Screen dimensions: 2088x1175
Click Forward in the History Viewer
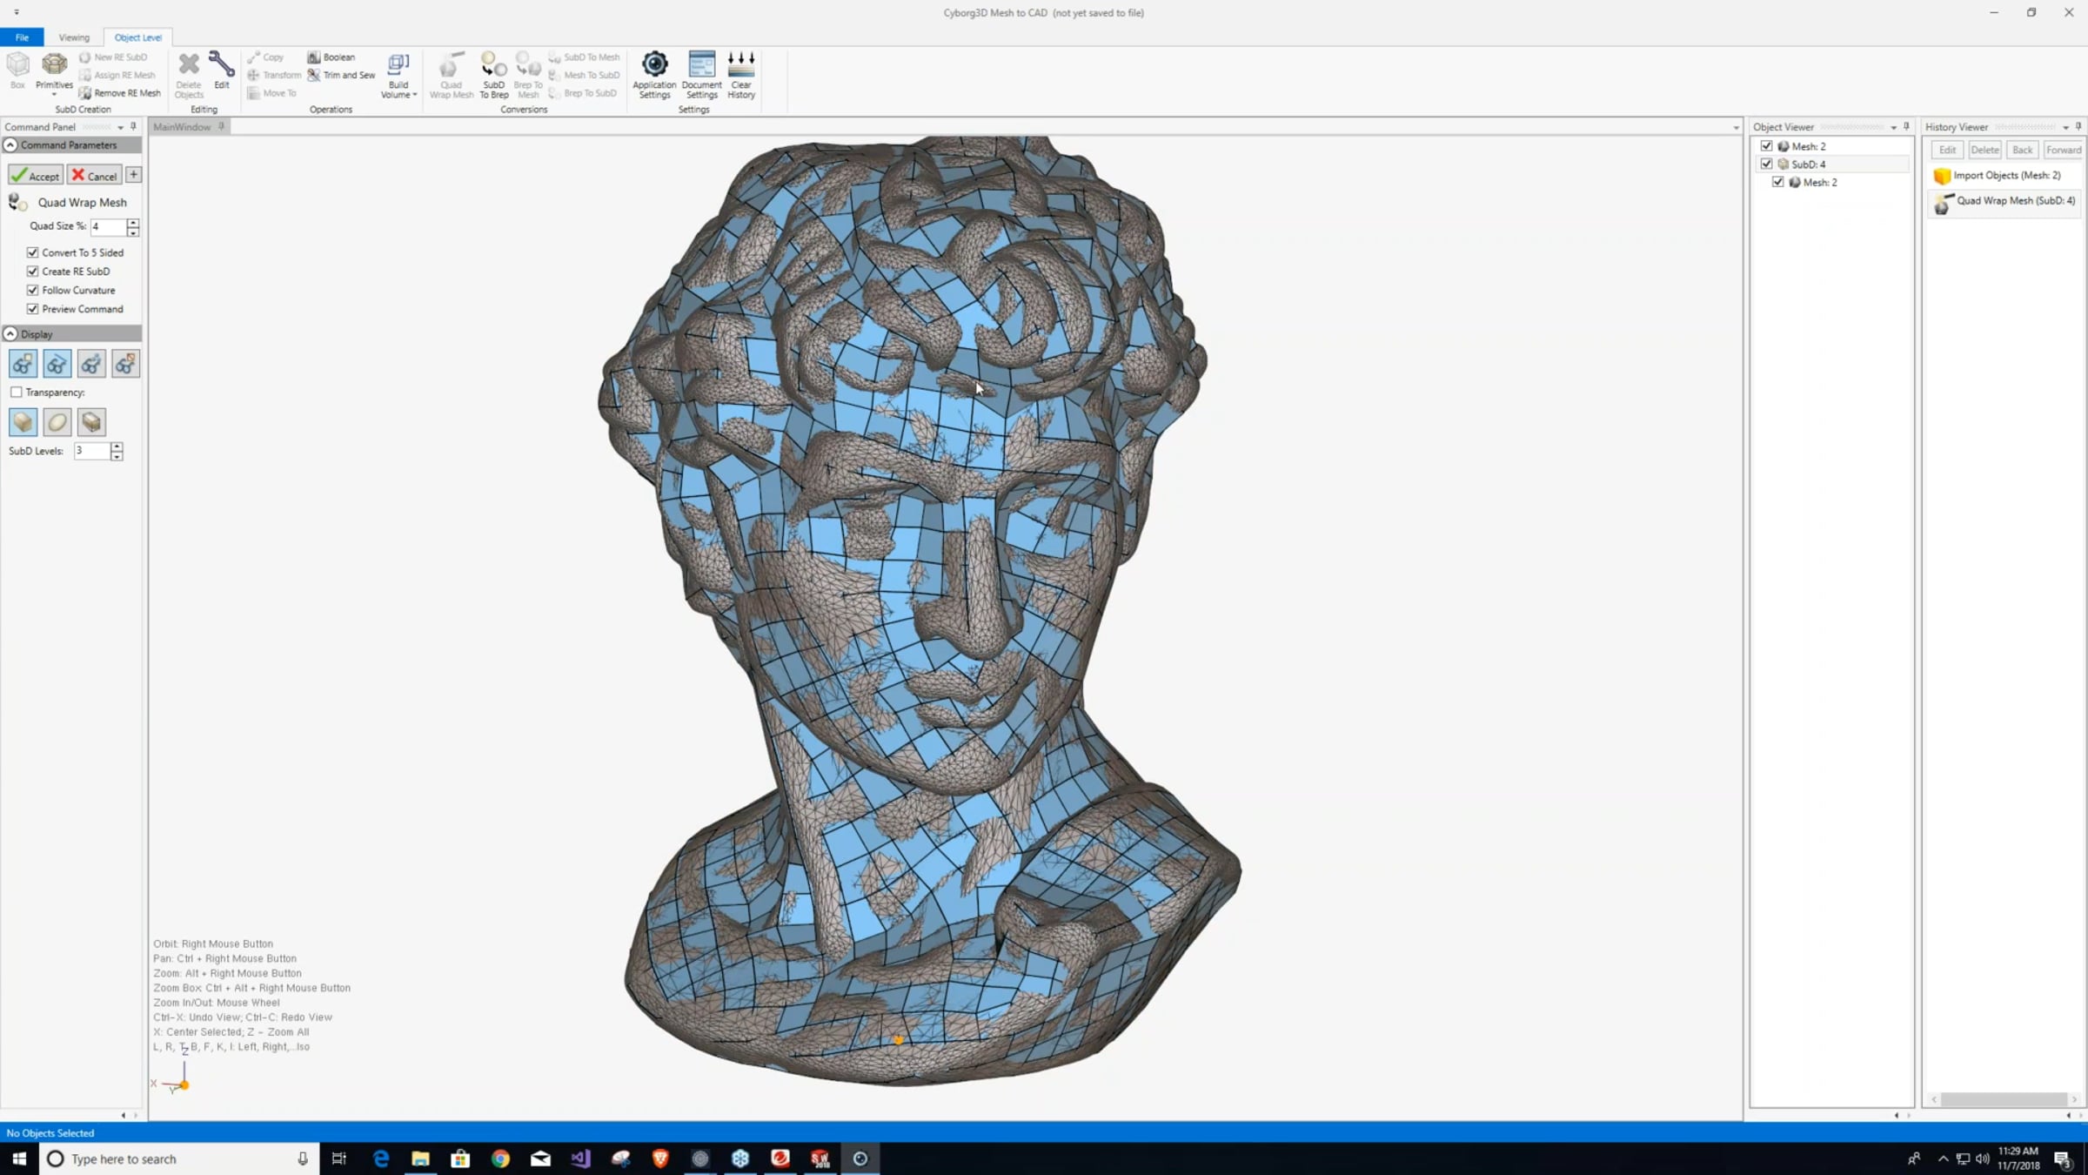tap(2064, 150)
